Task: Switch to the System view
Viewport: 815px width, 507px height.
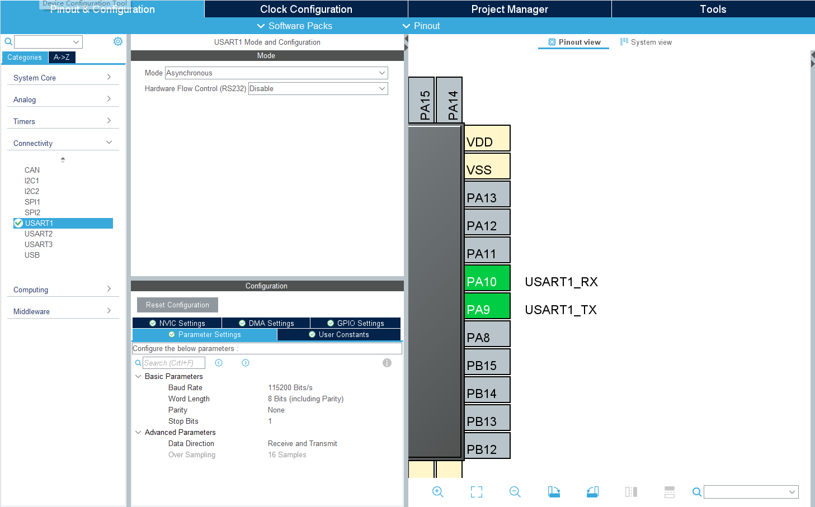Action: tap(646, 41)
